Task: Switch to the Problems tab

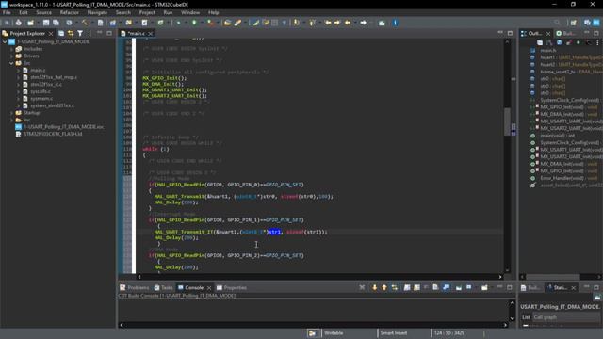Action: tap(134, 287)
